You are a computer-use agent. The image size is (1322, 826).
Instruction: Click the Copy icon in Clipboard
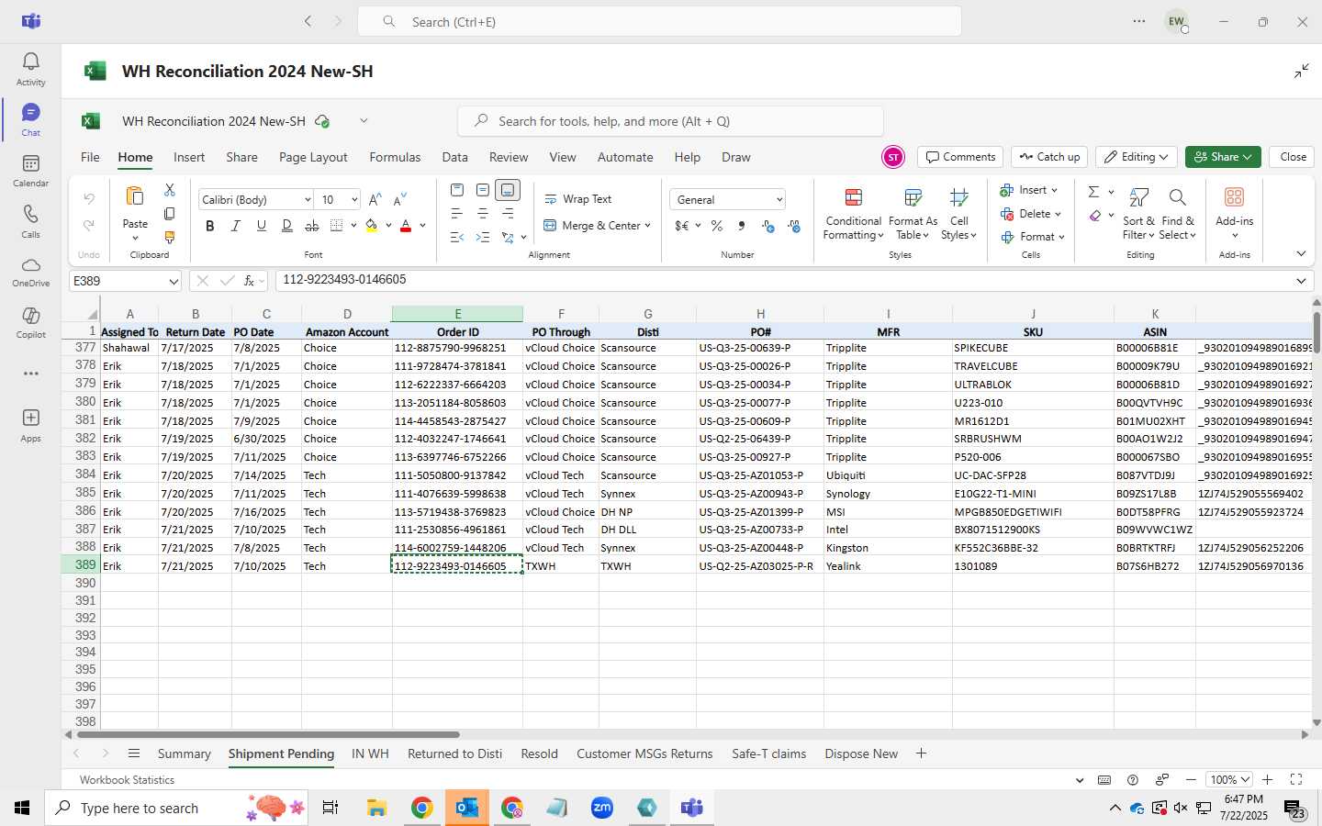pos(170,214)
